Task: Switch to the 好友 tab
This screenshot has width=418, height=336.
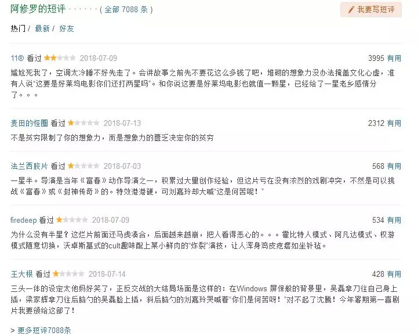Action: pos(67,28)
